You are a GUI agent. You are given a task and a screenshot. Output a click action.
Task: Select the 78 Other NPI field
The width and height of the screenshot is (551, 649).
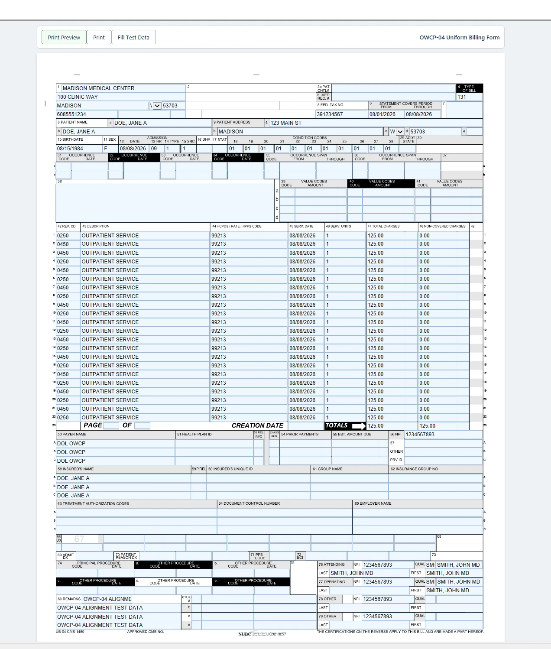point(388,599)
